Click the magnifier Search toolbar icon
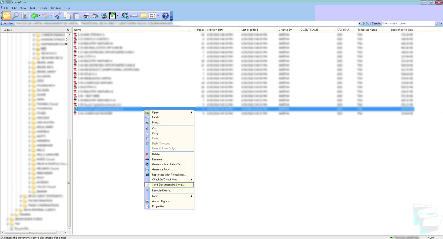Image resolution: width=443 pixels, height=239 pixels. [16, 16]
